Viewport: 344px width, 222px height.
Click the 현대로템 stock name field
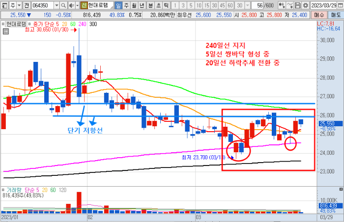100,5
